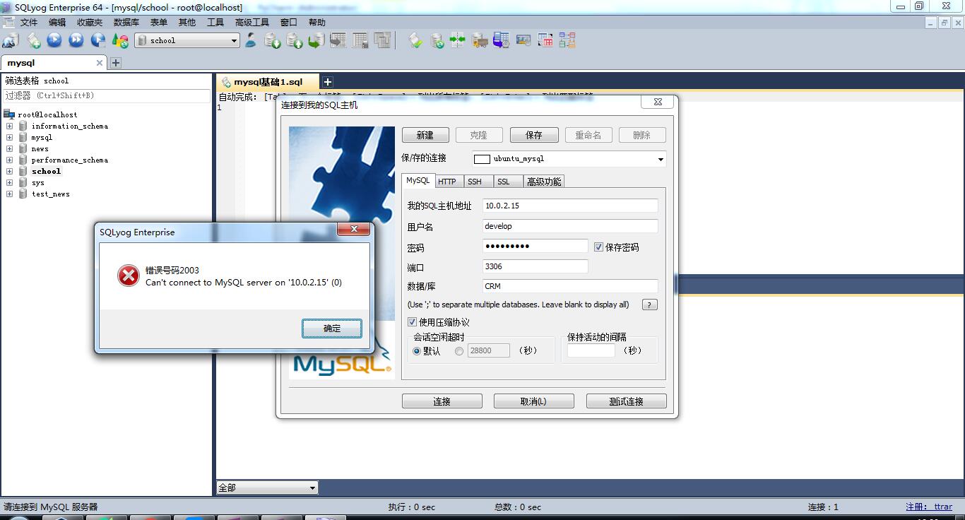Click the second grey table toolbar icon
The width and height of the screenshot is (965, 520).
(360, 41)
